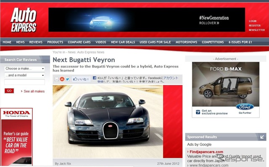The image size is (269, 167).
Task: Click arrow icon beside Get an exclusive preview
Action: pos(198,112)
